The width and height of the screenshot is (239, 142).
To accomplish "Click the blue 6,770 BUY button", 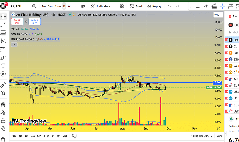I will pyautogui.click(x=35, y=21).
